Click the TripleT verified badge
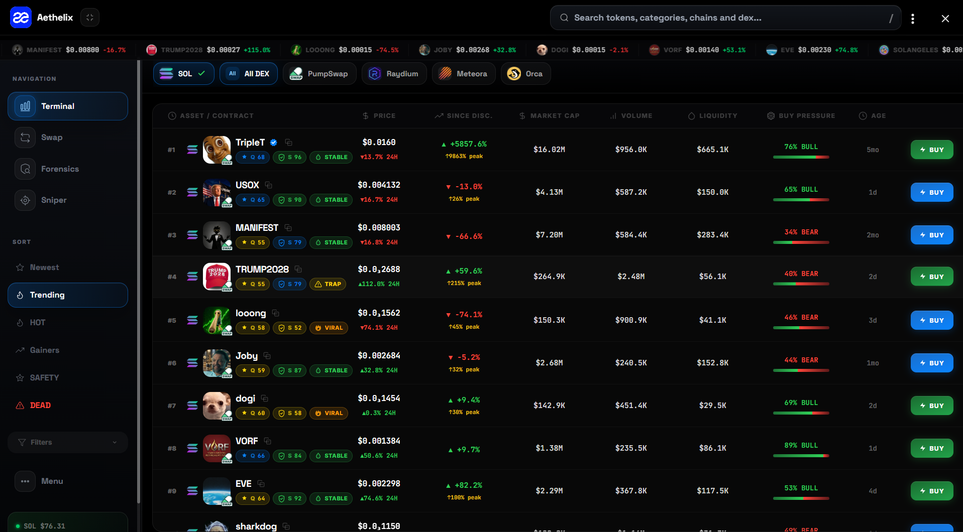The height and width of the screenshot is (532, 963). [x=274, y=143]
